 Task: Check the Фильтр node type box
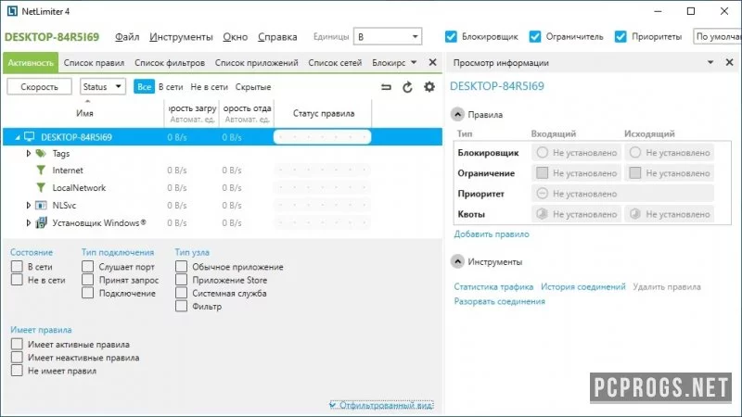tap(181, 307)
